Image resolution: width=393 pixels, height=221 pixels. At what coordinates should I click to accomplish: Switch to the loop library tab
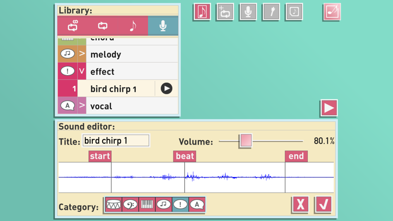[103, 26]
